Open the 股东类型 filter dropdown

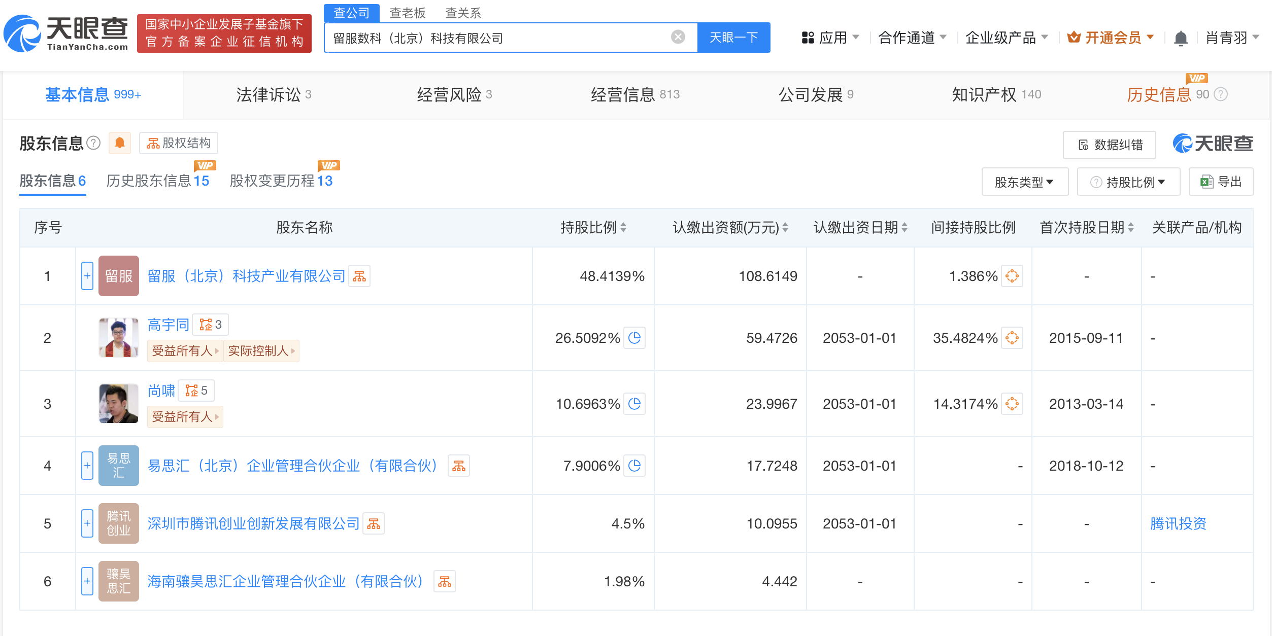pos(1024,182)
